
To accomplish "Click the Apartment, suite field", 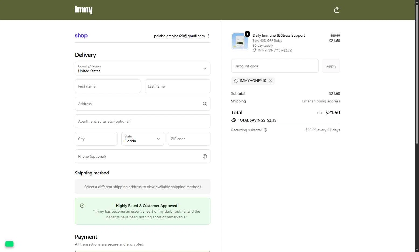I will click(x=143, y=121).
